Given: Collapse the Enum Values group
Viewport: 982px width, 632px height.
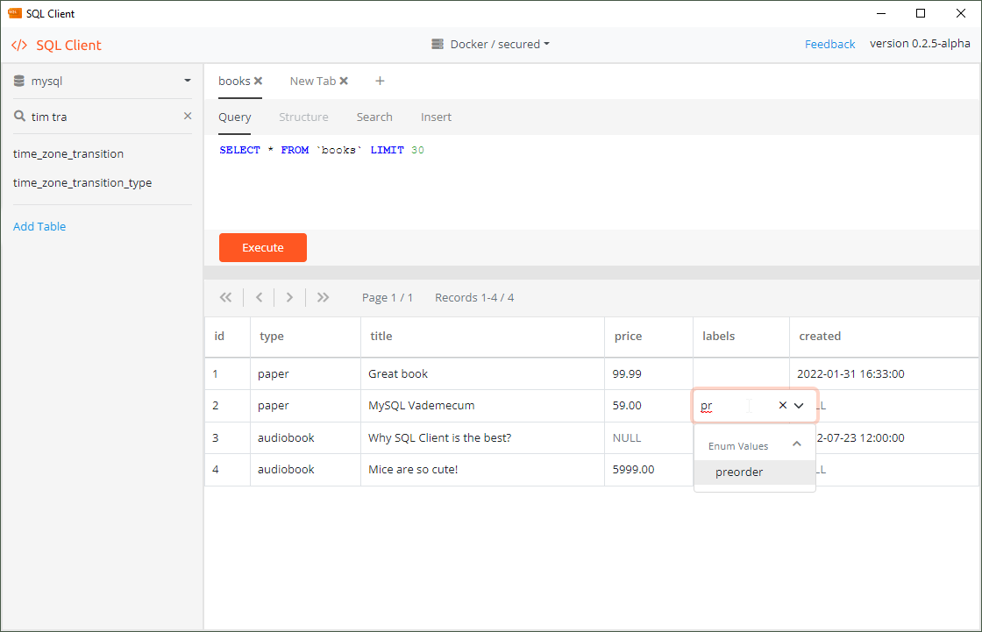Looking at the screenshot, I should click(x=796, y=444).
